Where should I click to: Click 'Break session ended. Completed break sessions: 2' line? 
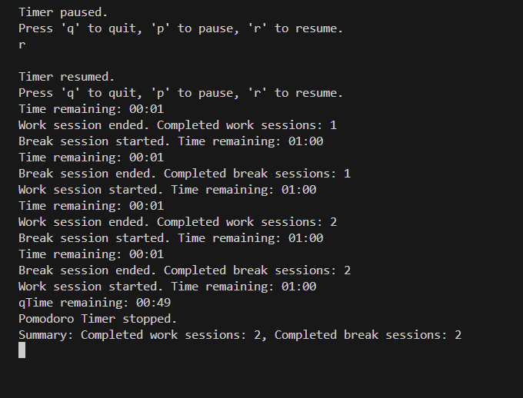(x=184, y=270)
